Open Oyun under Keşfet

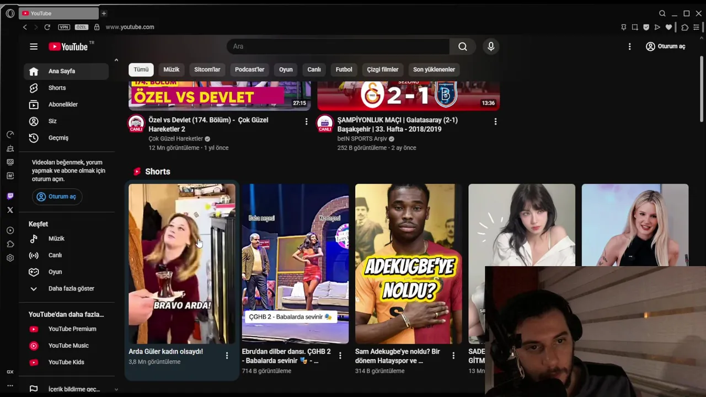66,272
